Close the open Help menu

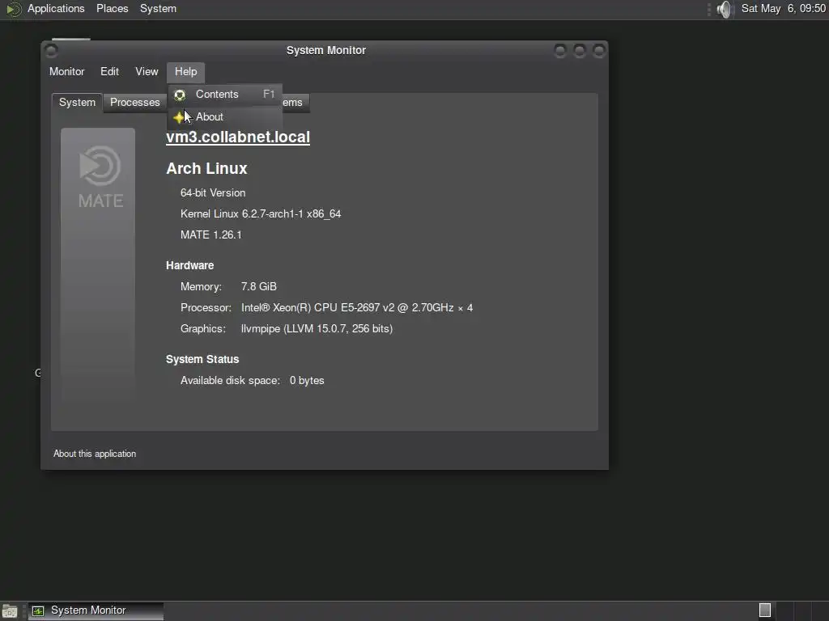point(185,72)
